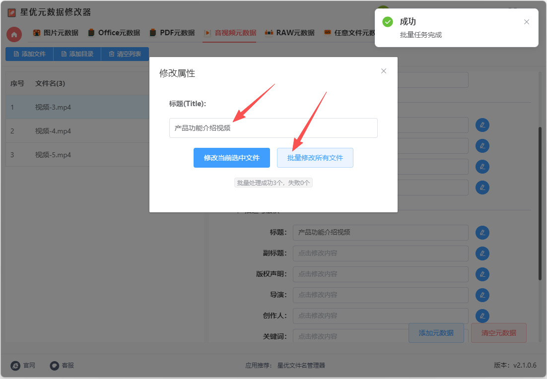This screenshot has height=379, width=547.
Task: Click the 添加目录 button
Action: (x=77, y=54)
